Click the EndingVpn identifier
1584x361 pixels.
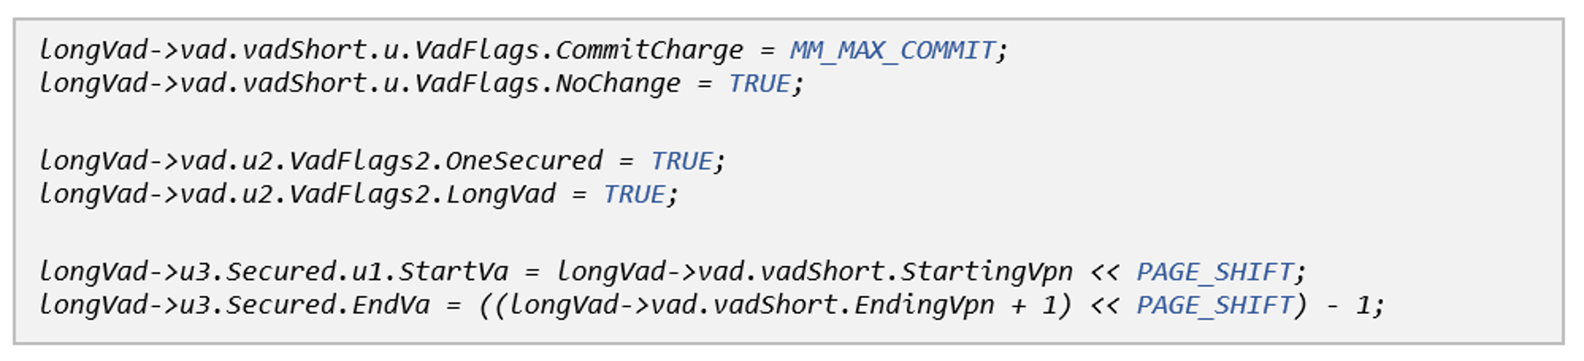[x=924, y=305]
